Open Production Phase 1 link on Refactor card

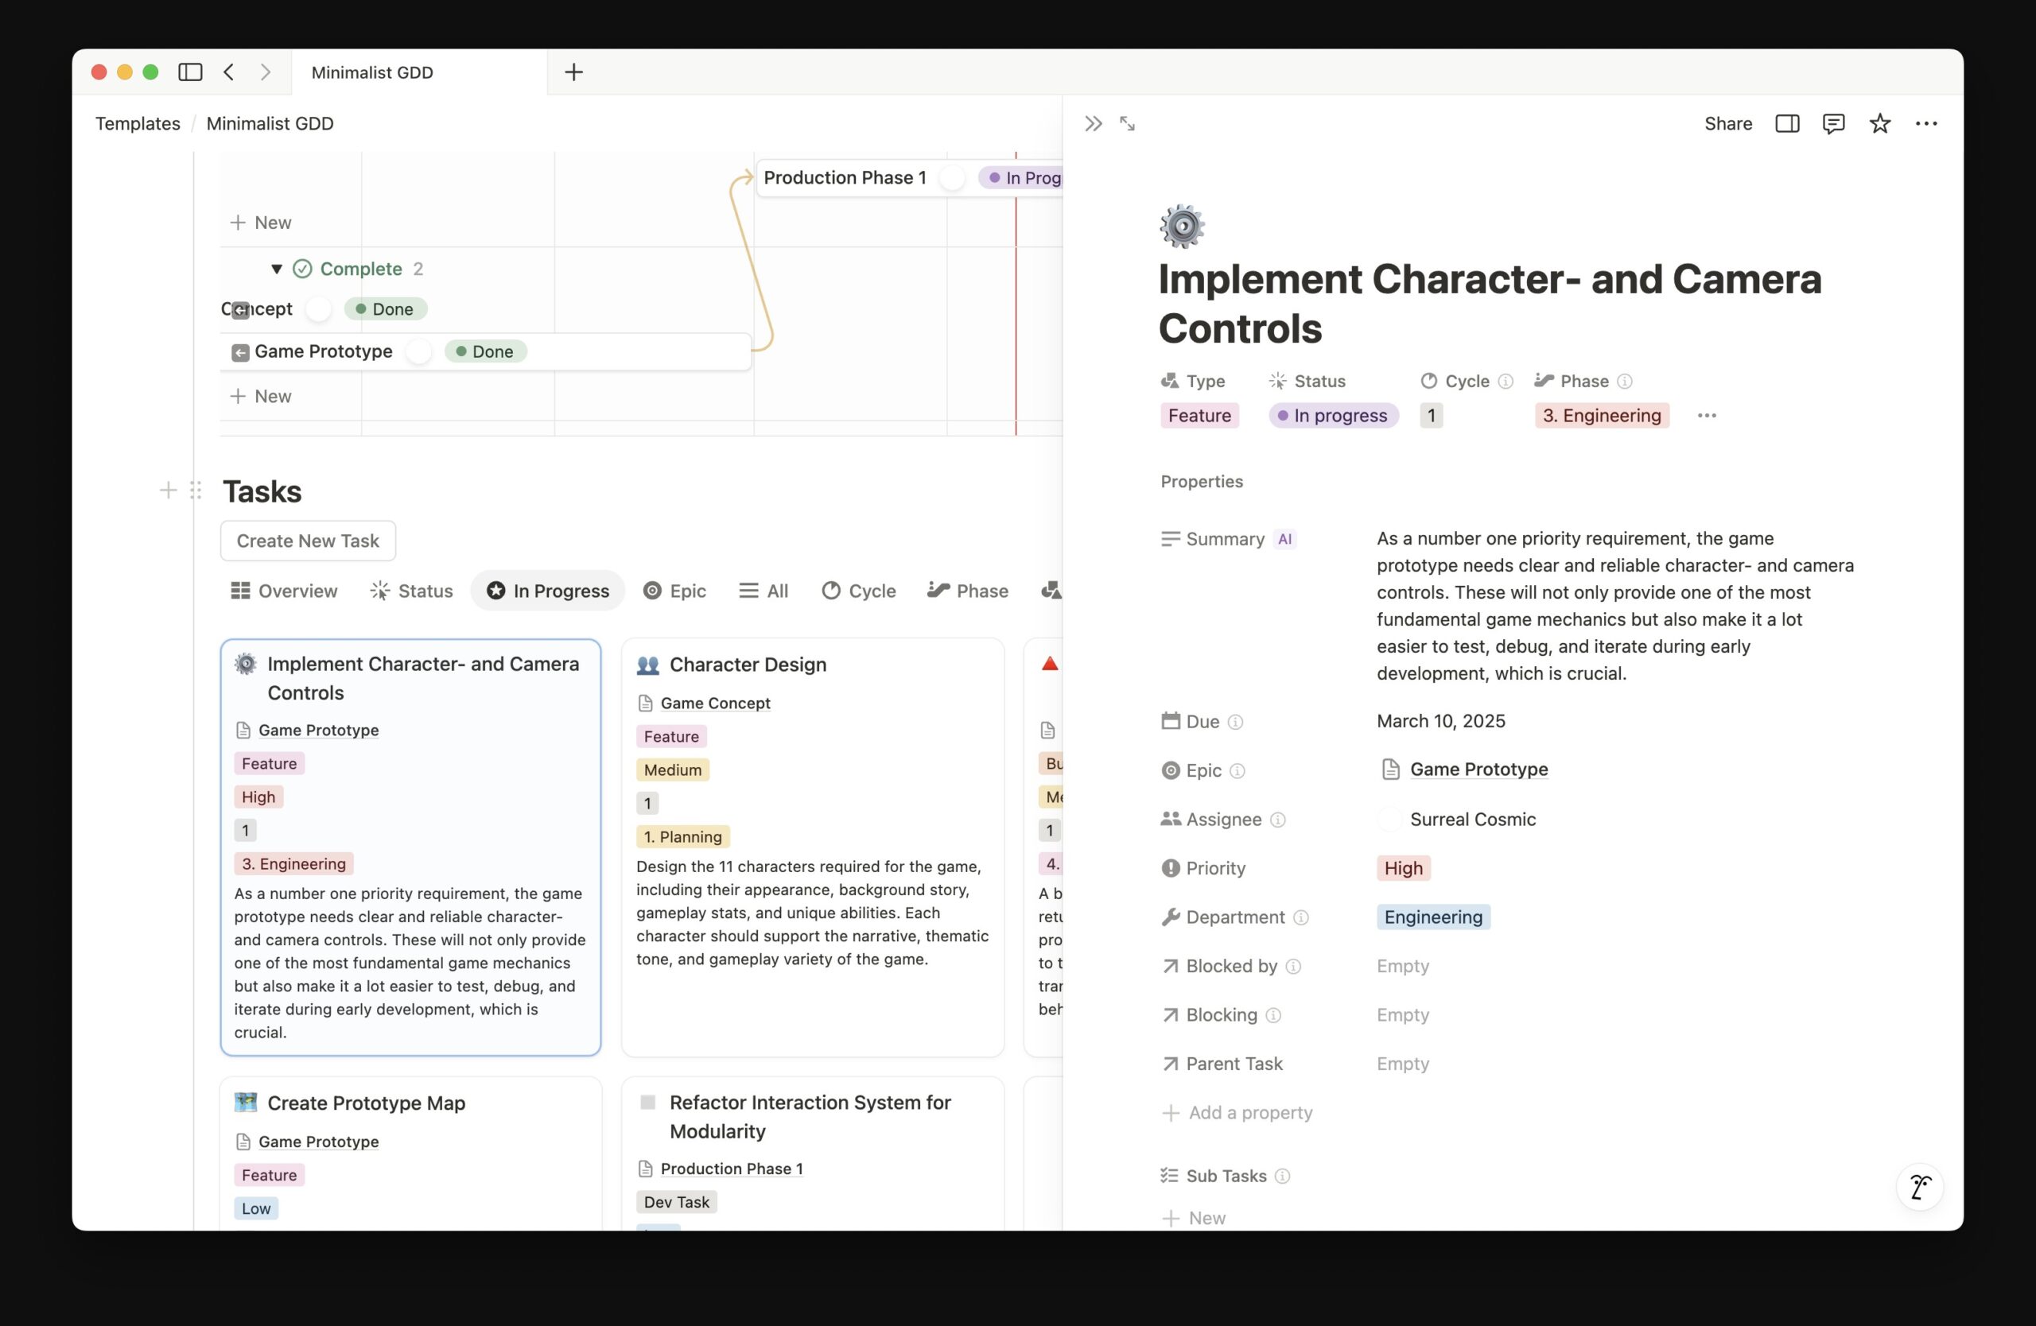[732, 1169]
